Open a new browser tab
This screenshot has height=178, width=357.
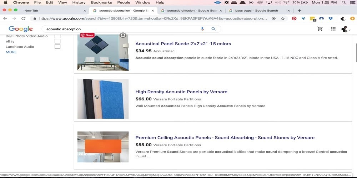(300, 11)
